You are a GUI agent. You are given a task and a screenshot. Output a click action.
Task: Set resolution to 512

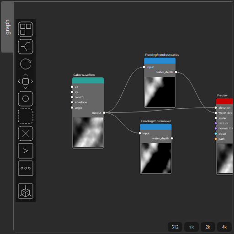[x=175, y=227]
